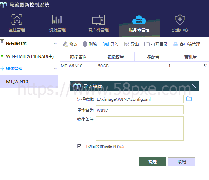Click the green status dot of WIN-LM1R9T4BNAD
Image resolution: width=209 pixels, height=180 pixels.
[2, 56]
